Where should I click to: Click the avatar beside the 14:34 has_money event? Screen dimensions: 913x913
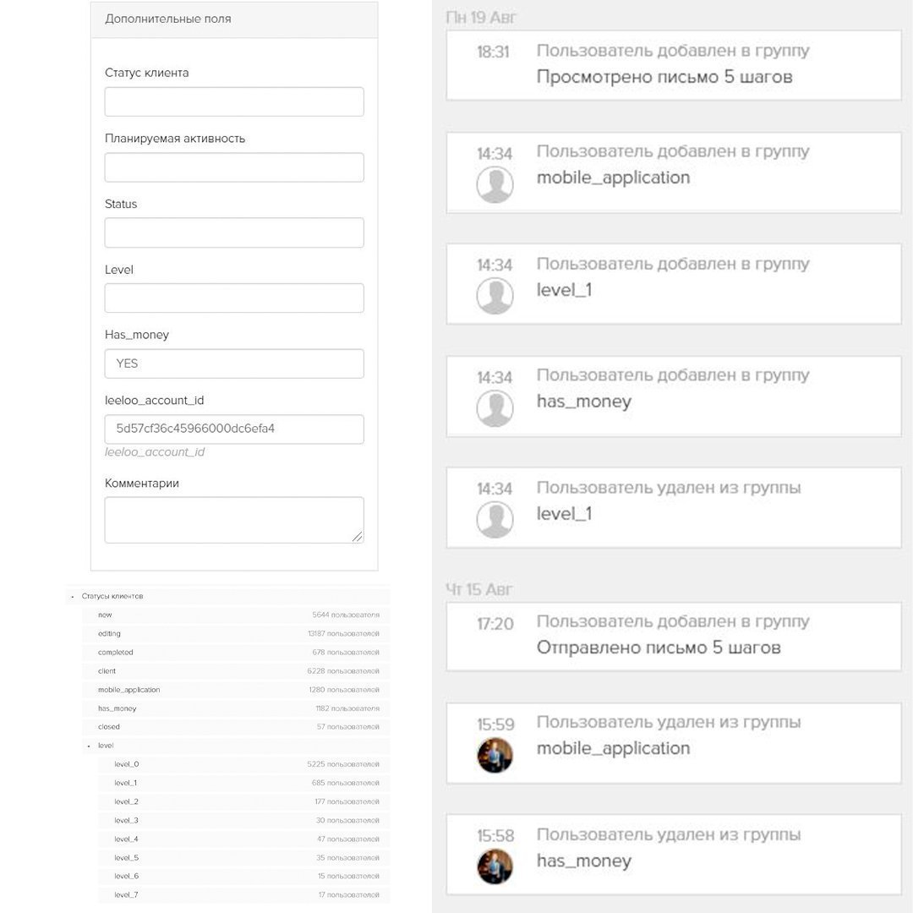tap(495, 408)
